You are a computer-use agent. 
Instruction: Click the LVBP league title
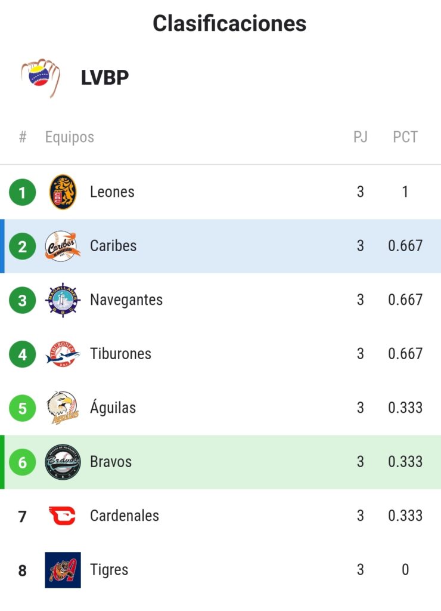[105, 77]
